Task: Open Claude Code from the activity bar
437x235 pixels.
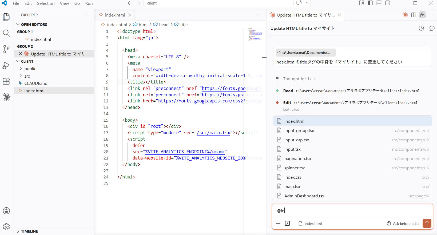Action: pos(6,97)
